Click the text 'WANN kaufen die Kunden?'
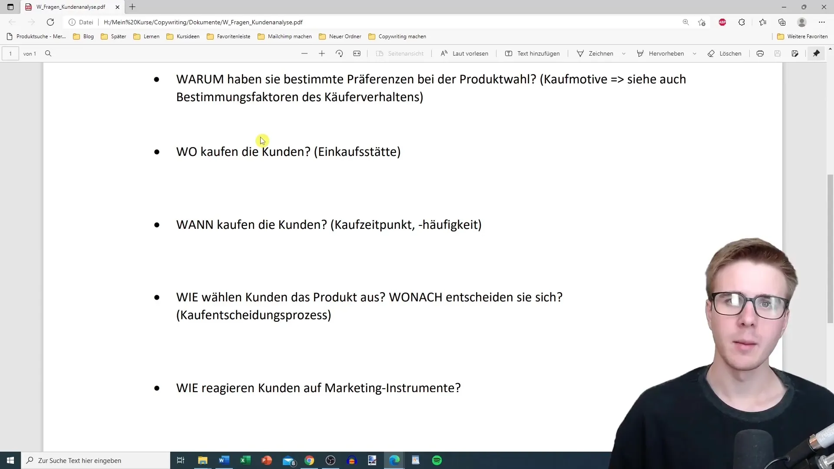This screenshot has height=469, width=834. [252, 225]
